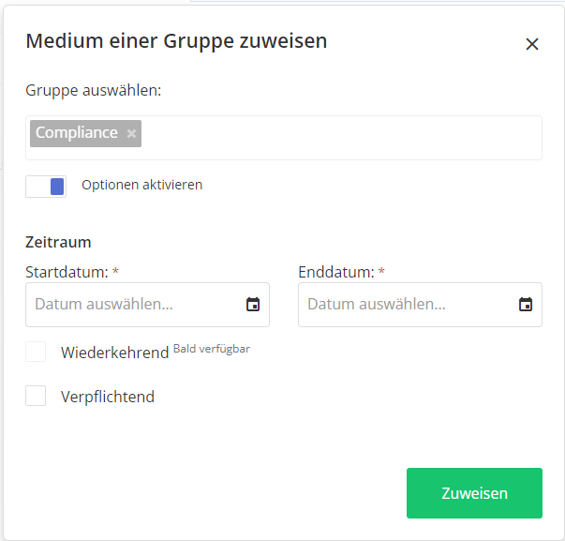Toggle the Optionen aktivieren switch
The width and height of the screenshot is (565, 541).
pos(46,187)
